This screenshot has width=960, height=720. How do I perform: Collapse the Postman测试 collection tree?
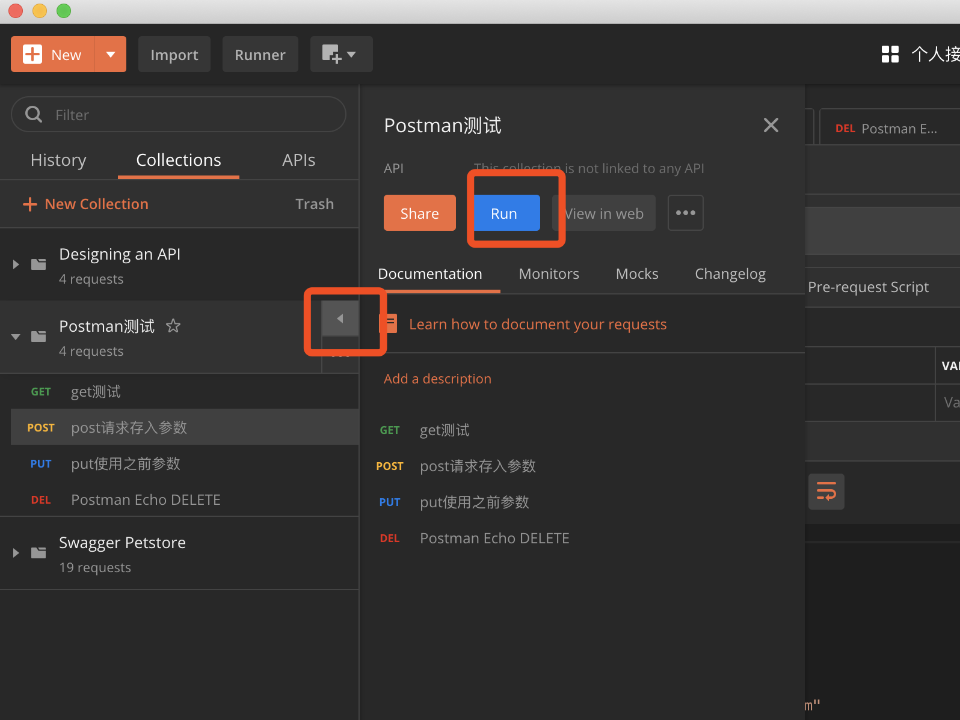click(x=16, y=337)
